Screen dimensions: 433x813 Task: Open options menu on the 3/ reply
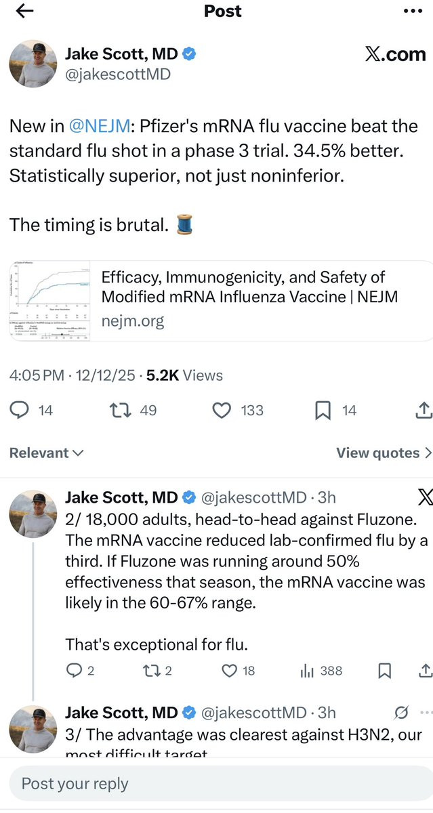pyautogui.click(x=426, y=712)
